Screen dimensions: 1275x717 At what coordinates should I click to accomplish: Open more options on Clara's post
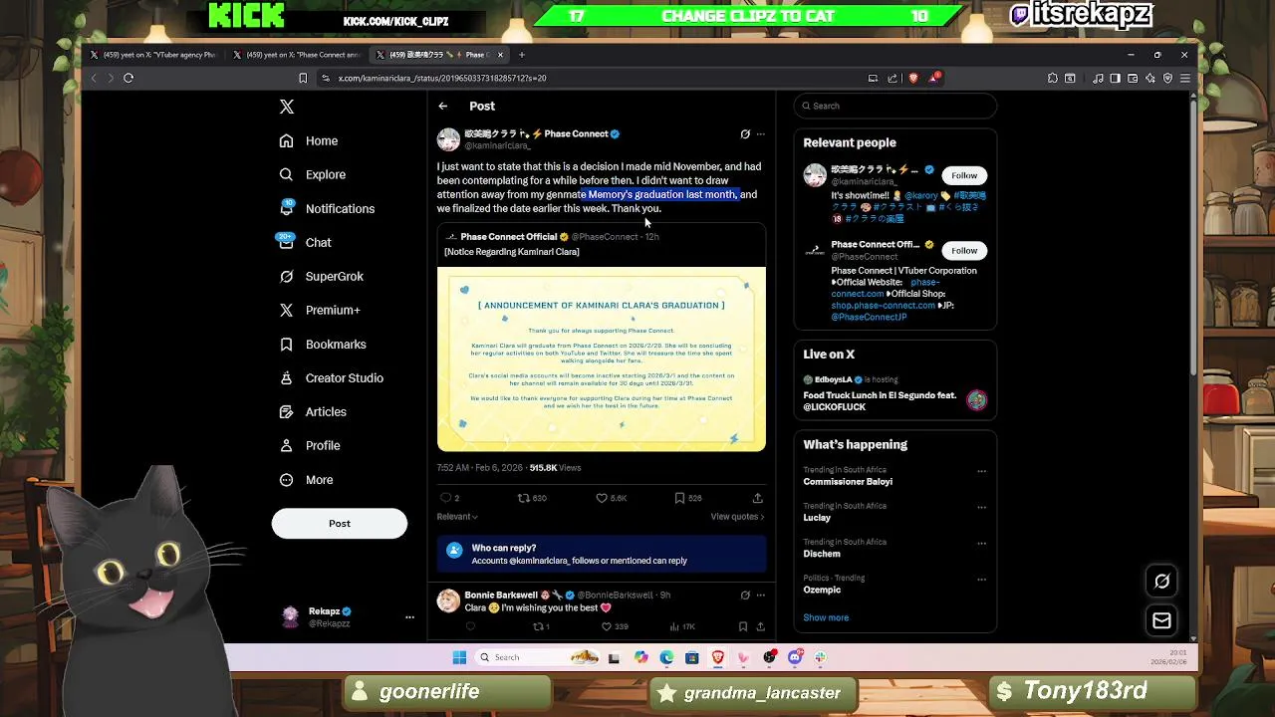coord(761,134)
